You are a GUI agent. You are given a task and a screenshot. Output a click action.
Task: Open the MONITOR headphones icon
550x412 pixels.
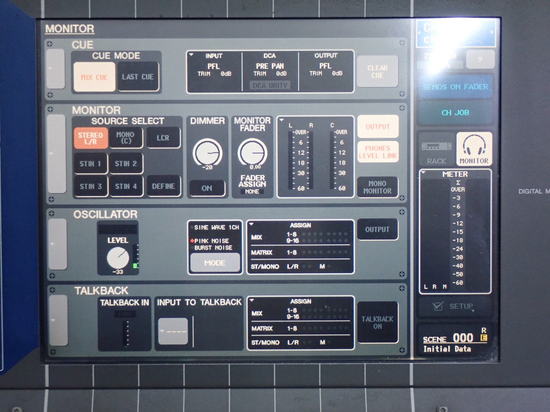tap(474, 149)
